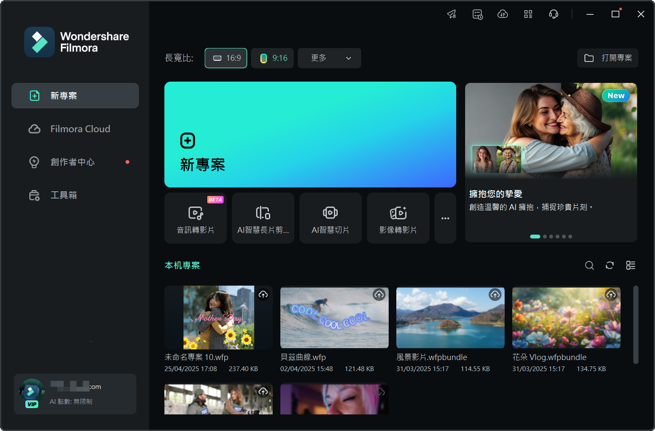Click the local projects vertical scrollbar
655x431 pixels.
[635, 325]
